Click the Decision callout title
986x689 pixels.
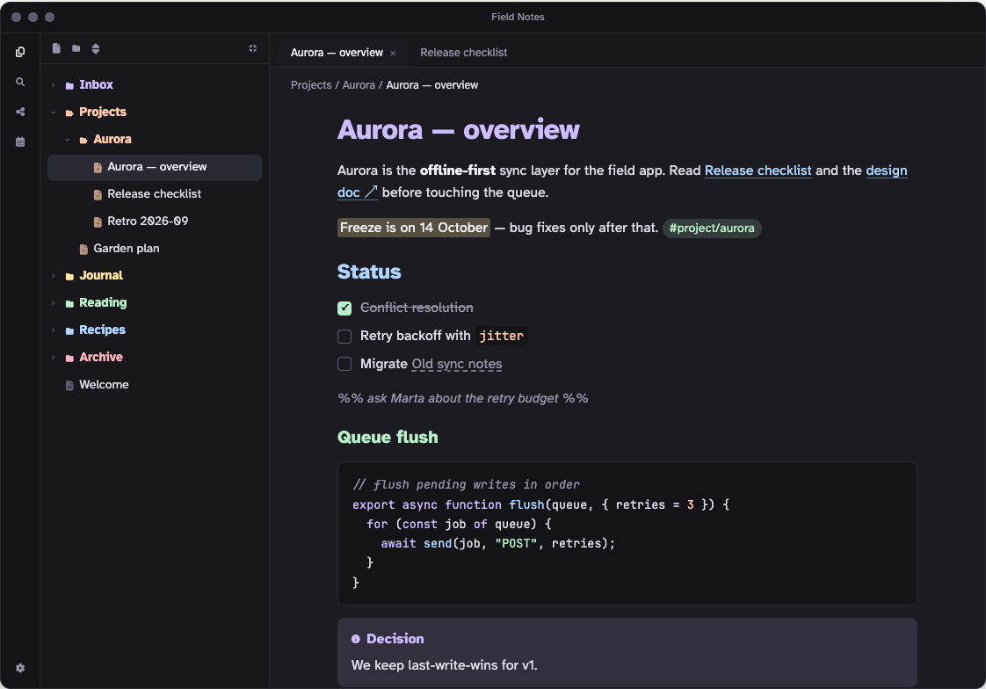(395, 639)
